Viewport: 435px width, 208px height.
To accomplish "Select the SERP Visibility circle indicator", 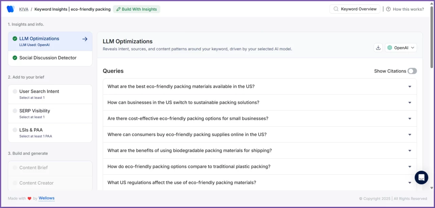I will tap(14, 111).
